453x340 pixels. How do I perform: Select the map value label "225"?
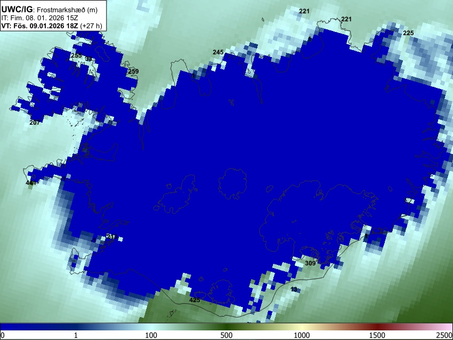click(x=408, y=33)
